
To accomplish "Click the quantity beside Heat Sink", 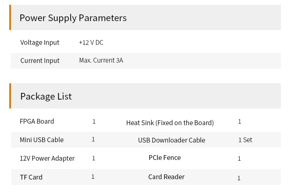I will [240, 121].
